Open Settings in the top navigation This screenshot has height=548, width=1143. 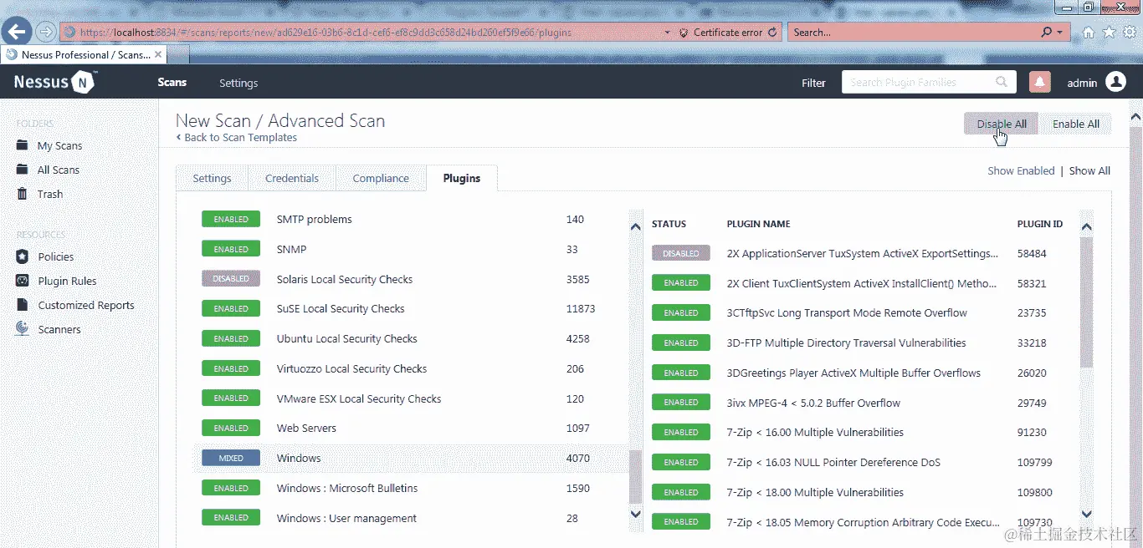point(238,83)
